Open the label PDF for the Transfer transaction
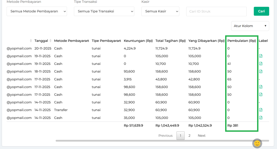This screenshot has height=149, width=277. pos(261,110)
